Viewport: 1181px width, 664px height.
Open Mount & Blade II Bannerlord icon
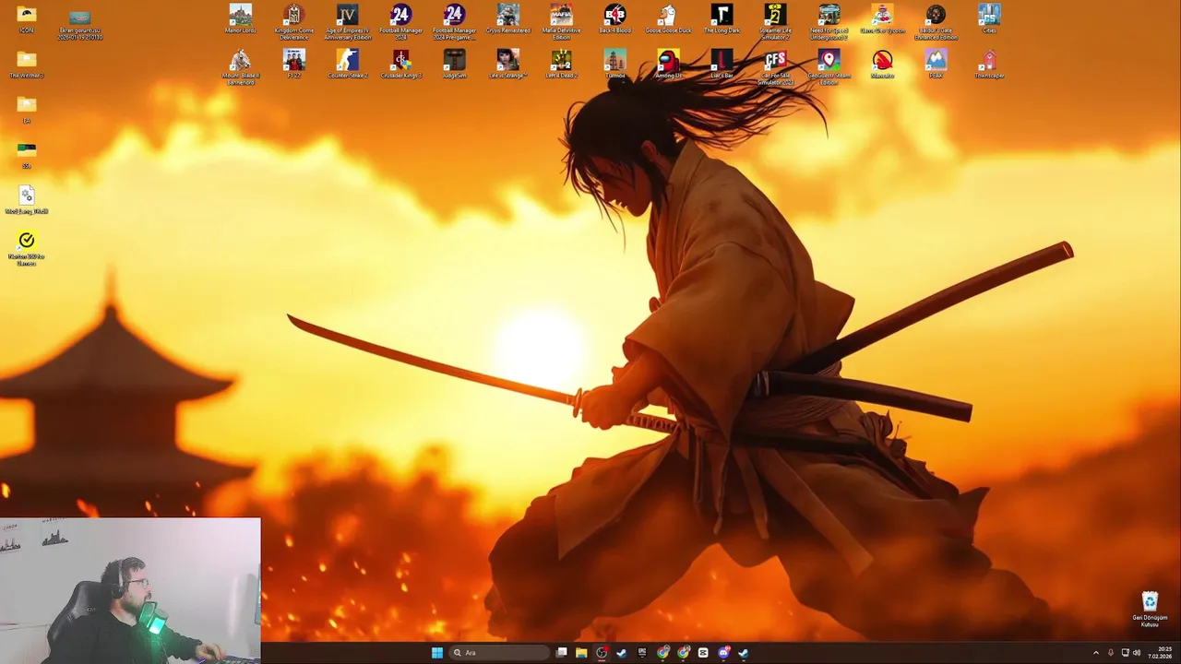(x=241, y=66)
